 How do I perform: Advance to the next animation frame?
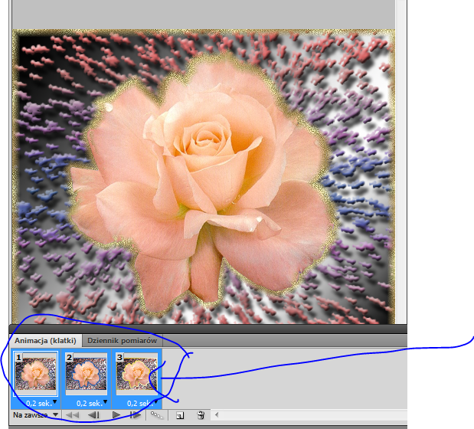(135, 414)
